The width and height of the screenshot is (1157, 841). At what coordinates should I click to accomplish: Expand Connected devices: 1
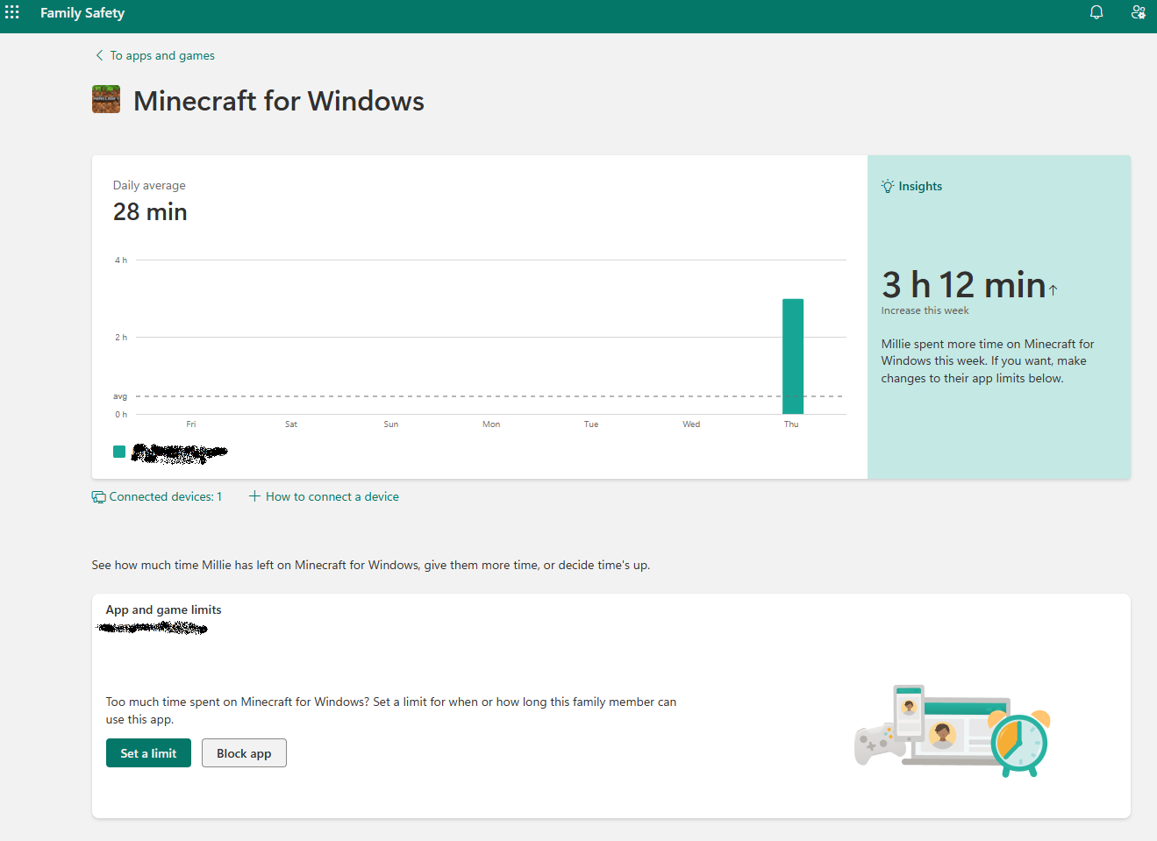pos(164,496)
